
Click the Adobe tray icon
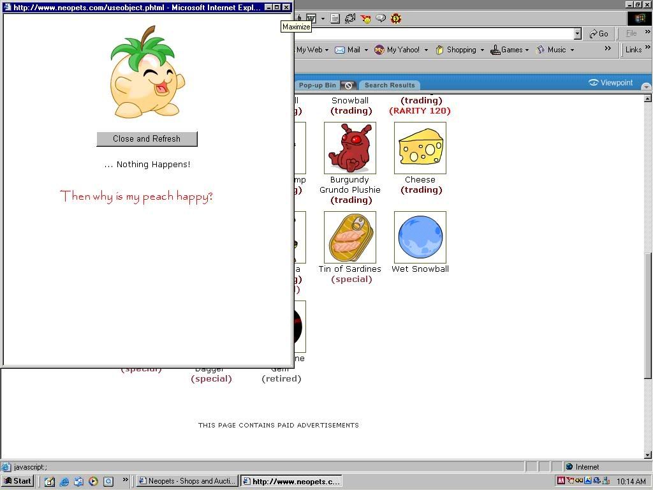point(561,480)
